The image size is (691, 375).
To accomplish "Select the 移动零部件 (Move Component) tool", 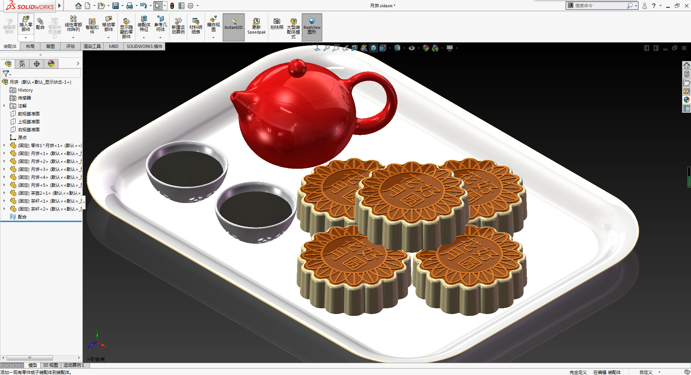I will [109, 24].
